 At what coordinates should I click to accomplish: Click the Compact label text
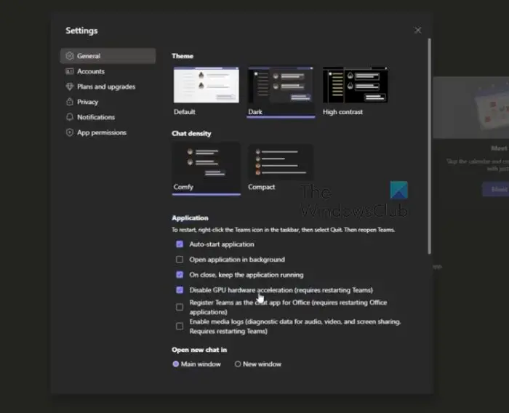click(261, 187)
